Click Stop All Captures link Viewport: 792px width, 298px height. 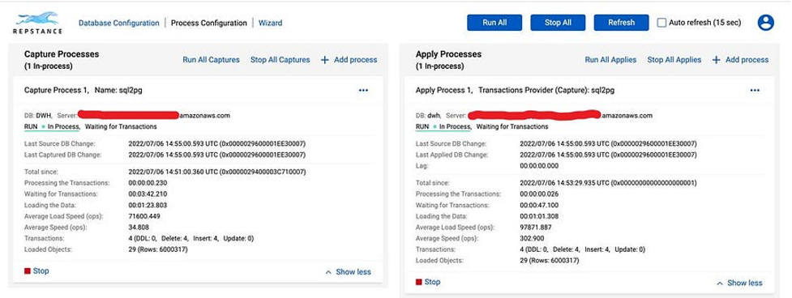(280, 59)
